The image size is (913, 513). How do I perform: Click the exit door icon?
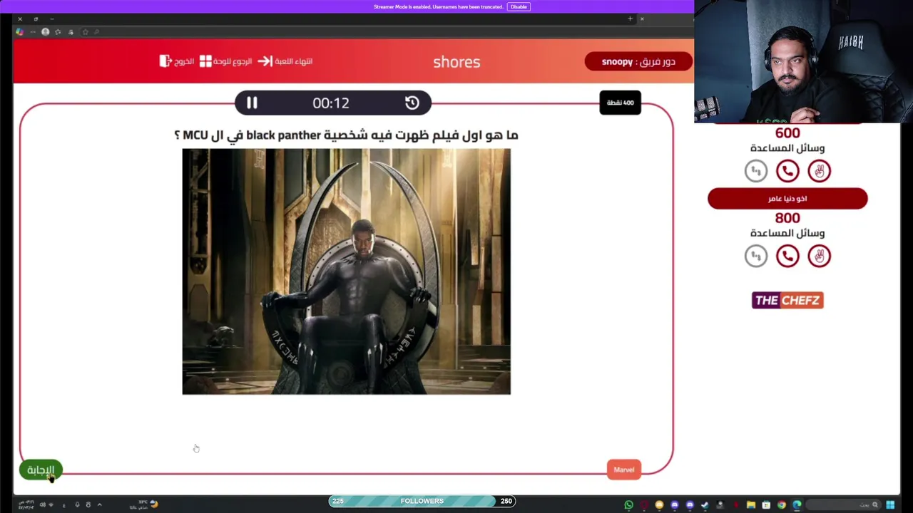point(165,61)
